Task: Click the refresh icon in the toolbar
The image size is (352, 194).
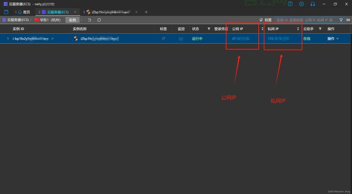Action: tap(99, 20)
